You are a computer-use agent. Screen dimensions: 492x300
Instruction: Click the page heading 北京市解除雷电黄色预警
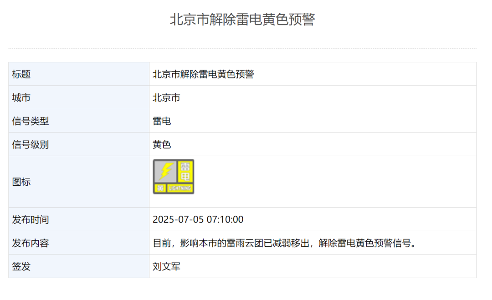242,20
